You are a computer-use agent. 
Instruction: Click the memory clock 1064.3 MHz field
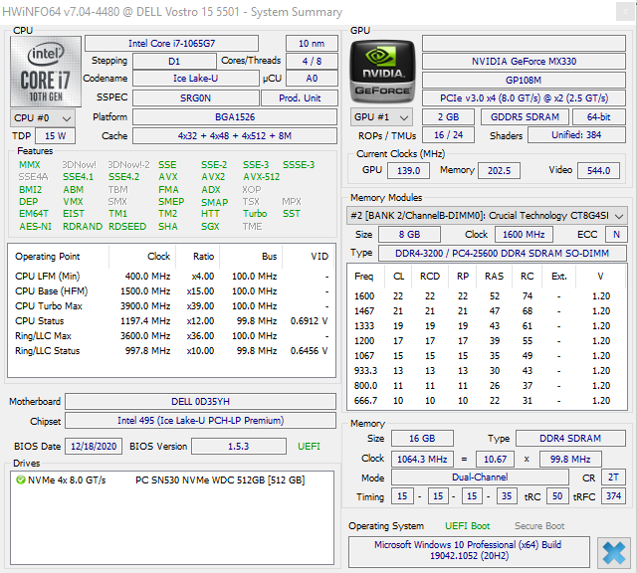point(422,460)
